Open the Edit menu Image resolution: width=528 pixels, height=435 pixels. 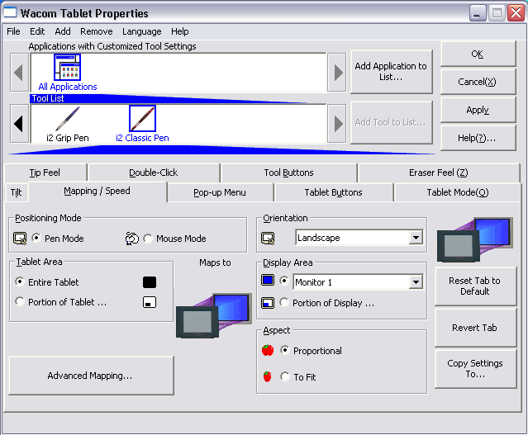37,31
